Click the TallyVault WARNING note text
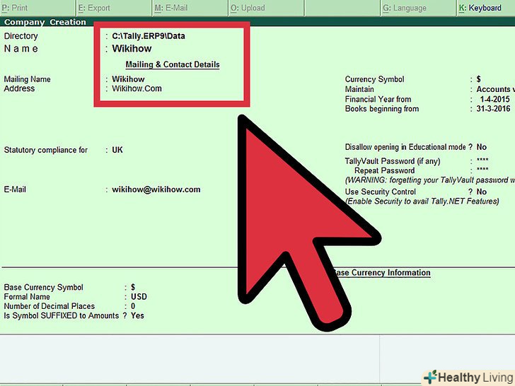 pyautogui.click(x=430, y=180)
